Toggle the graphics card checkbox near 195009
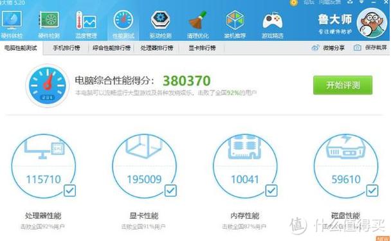Screen dimensions: 391x241 pyautogui.click(x=170, y=191)
